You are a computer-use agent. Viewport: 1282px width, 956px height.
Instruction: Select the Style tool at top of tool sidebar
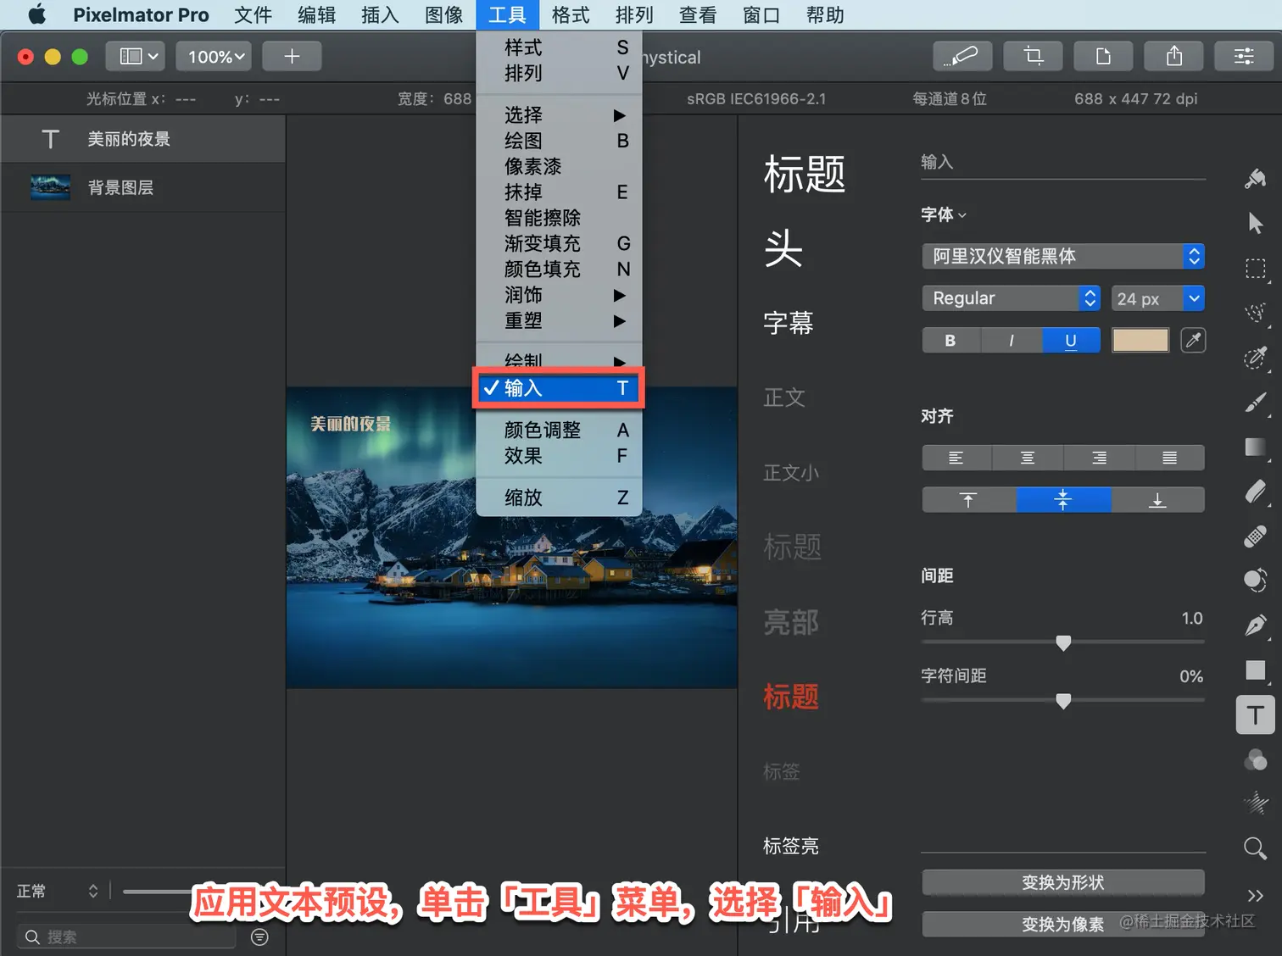tap(1256, 178)
